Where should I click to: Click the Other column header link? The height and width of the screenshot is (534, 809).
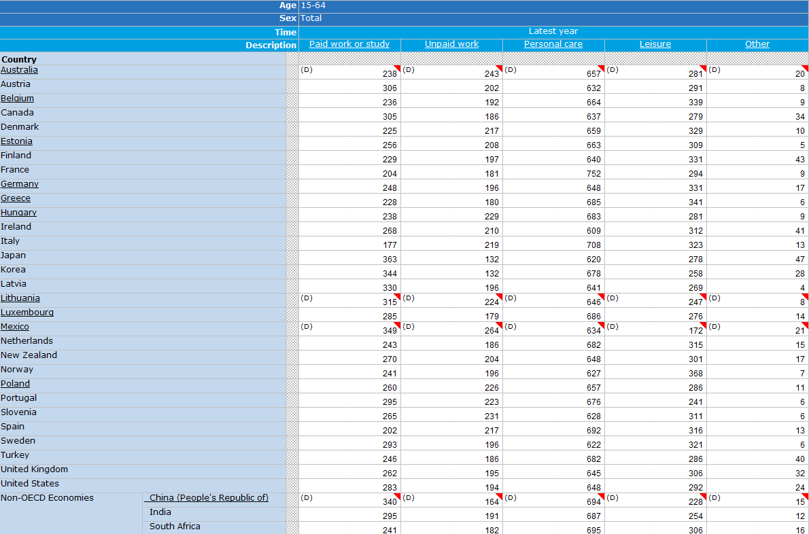coord(757,44)
